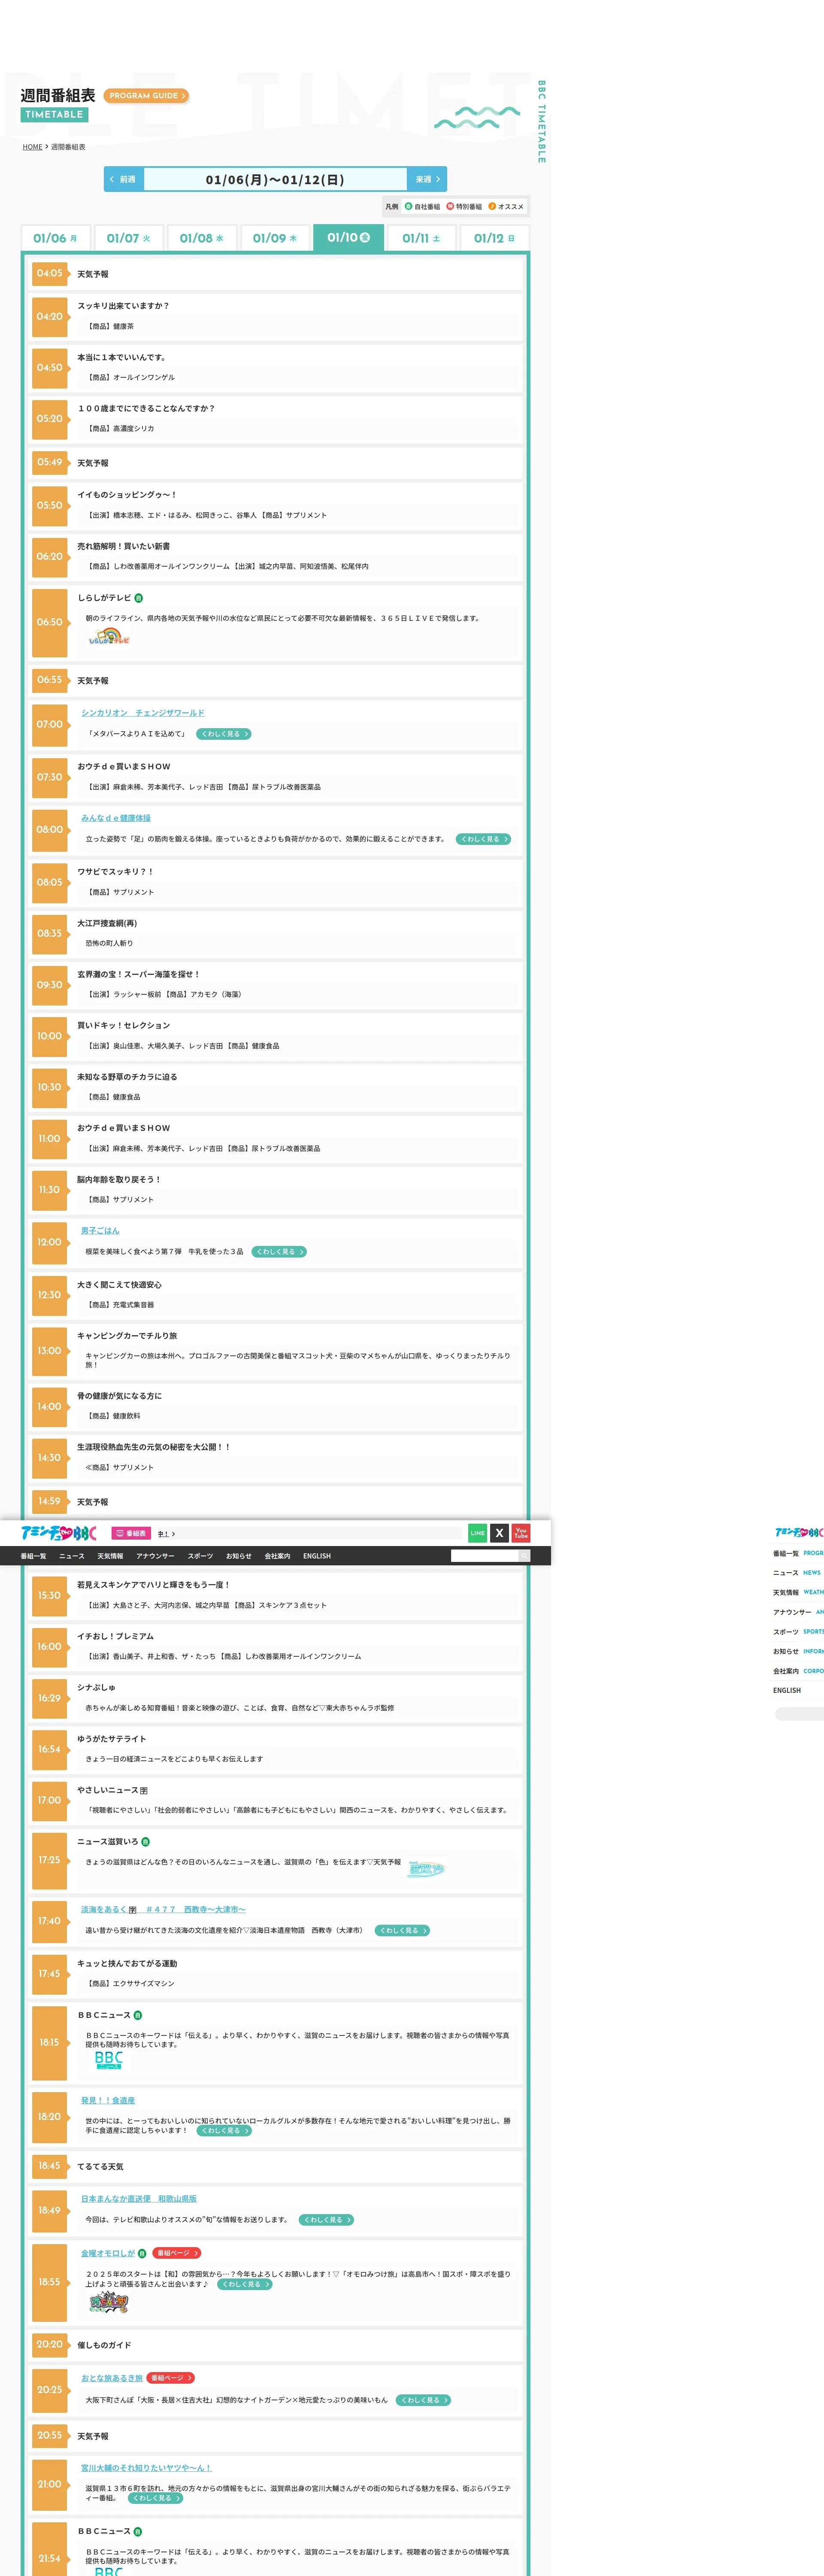This screenshot has height=2576, width=824.
Task: Click the pink 番組表 icon button
Action: click(131, 1533)
